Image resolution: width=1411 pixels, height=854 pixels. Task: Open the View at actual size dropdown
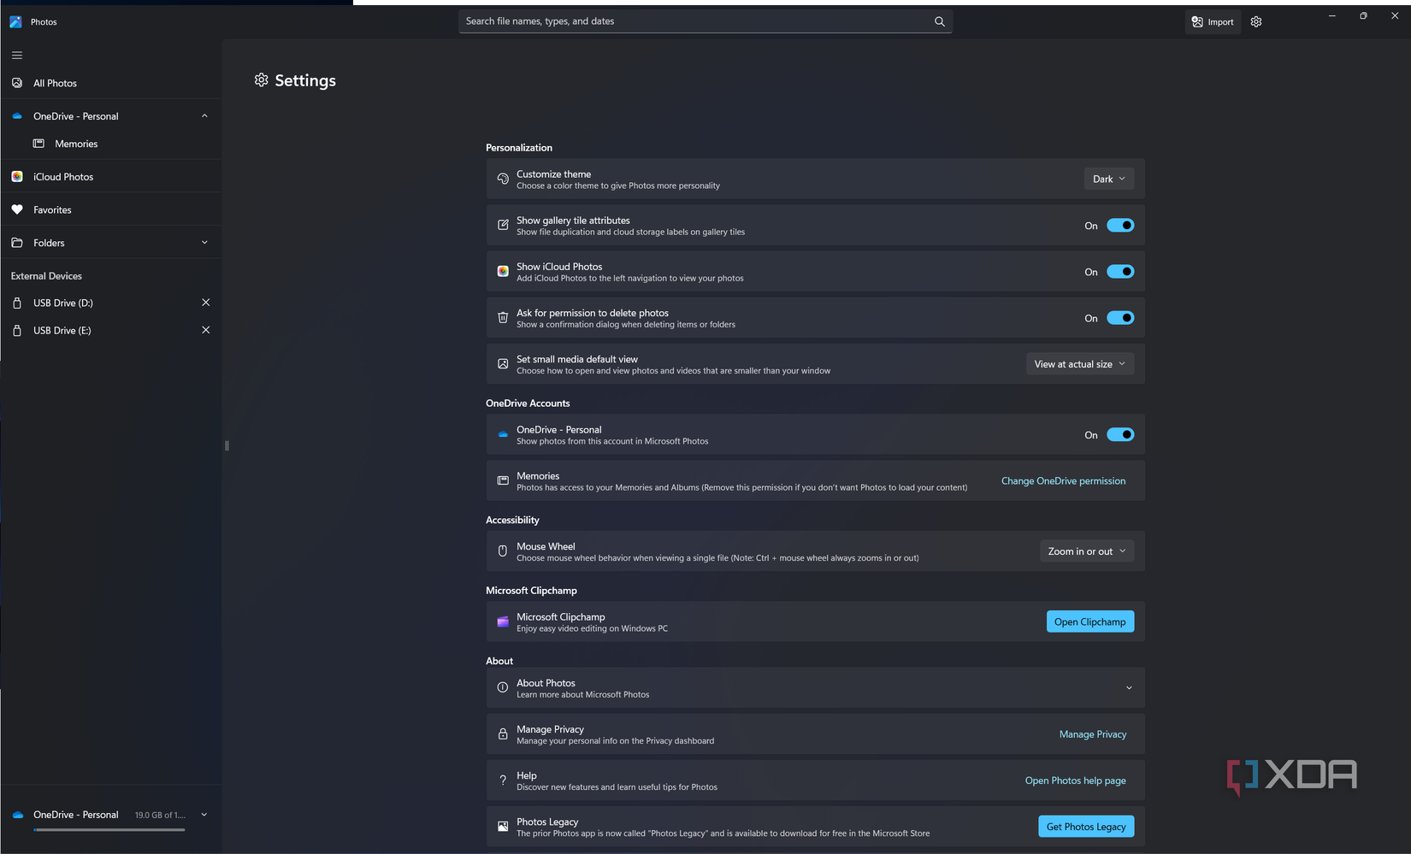[x=1080, y=364]
